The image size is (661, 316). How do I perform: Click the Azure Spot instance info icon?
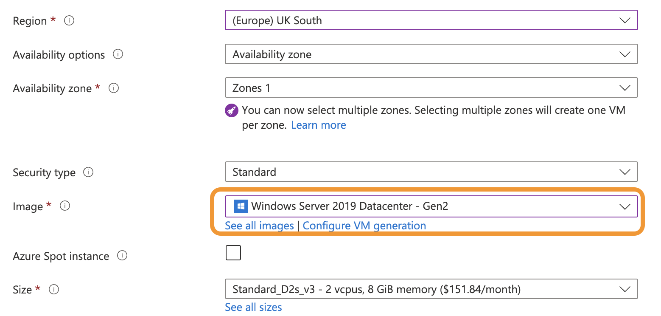[x=122, y=256]
